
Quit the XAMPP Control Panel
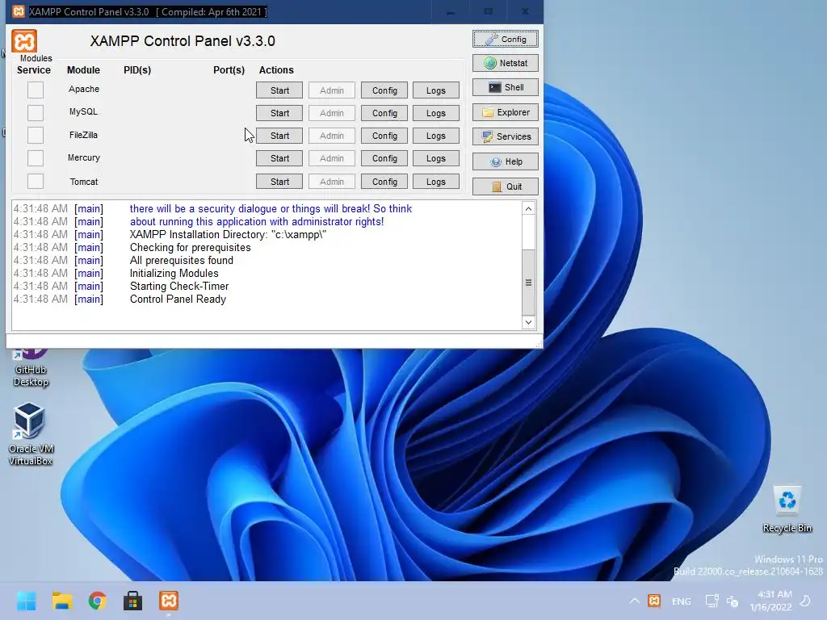point(506,186)
